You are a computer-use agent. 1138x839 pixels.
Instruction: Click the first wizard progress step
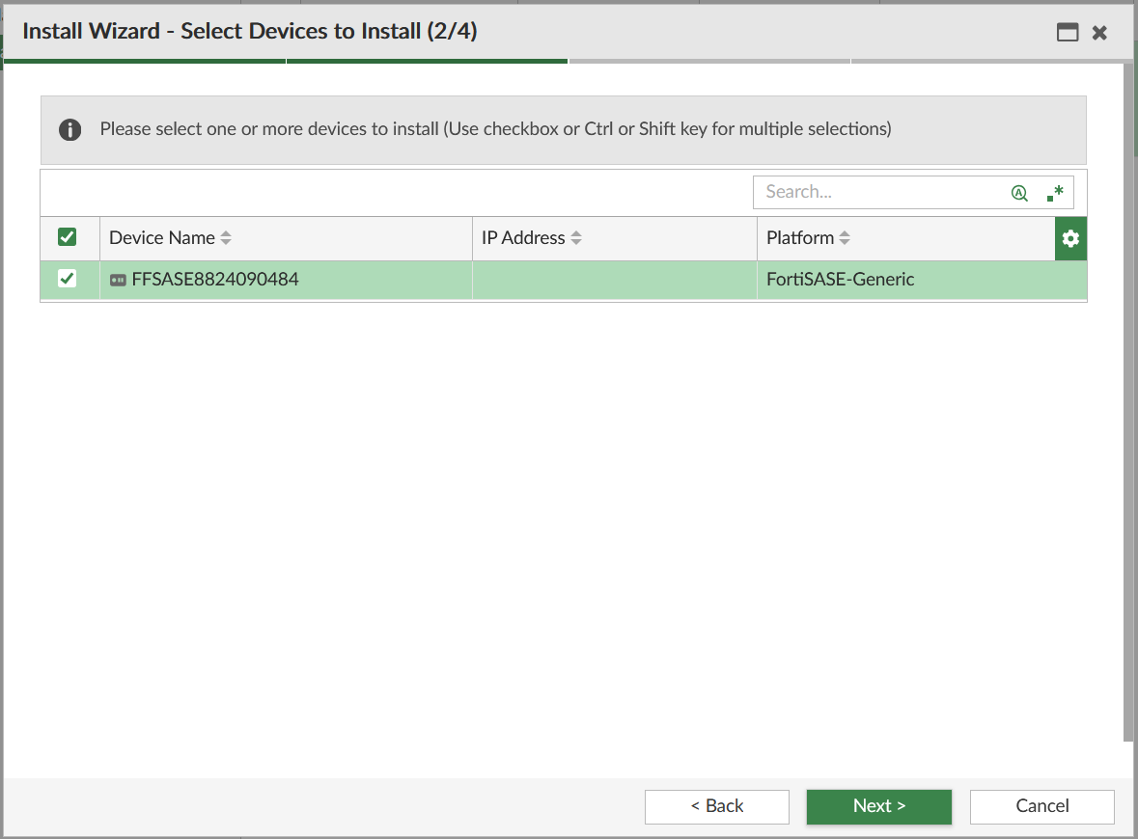pyautogui.click(x=145, y=59)
